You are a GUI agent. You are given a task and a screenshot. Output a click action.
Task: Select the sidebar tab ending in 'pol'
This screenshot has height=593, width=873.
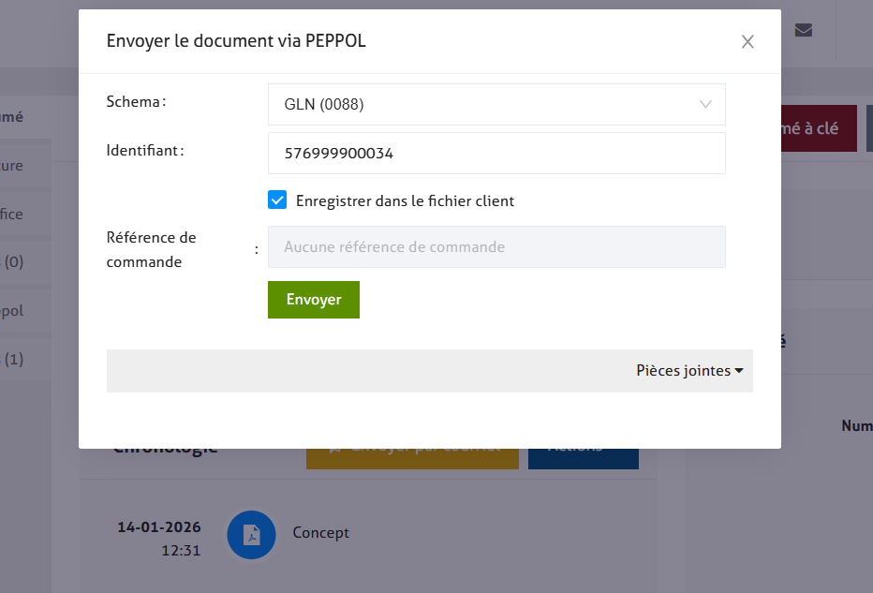(x=13, y=311)
